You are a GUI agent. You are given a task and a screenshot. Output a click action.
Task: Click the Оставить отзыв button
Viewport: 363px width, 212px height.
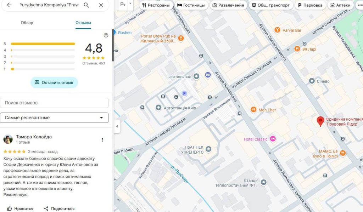coord(54,82)
